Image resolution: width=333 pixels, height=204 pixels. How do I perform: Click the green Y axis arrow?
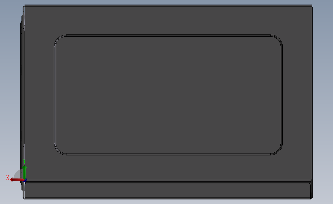click(25, 173)
